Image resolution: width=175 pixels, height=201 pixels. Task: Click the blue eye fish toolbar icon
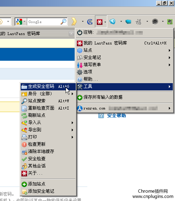(x=112, y=21)
